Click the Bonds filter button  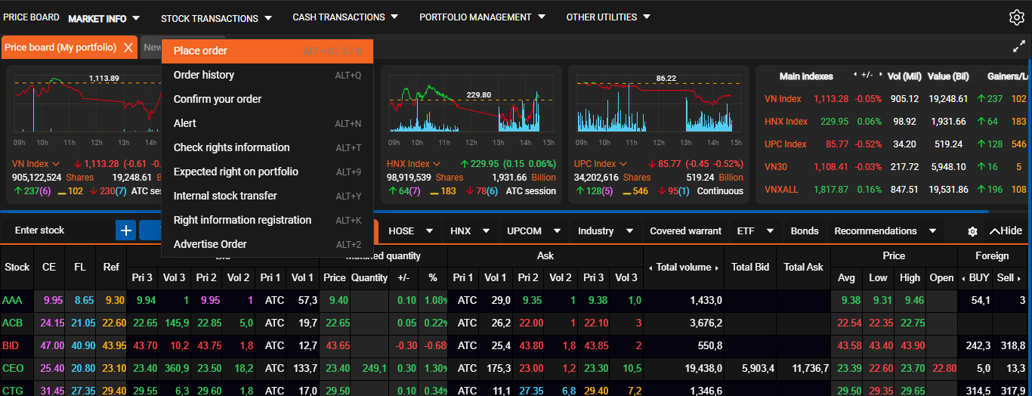[x=805, y=230]
